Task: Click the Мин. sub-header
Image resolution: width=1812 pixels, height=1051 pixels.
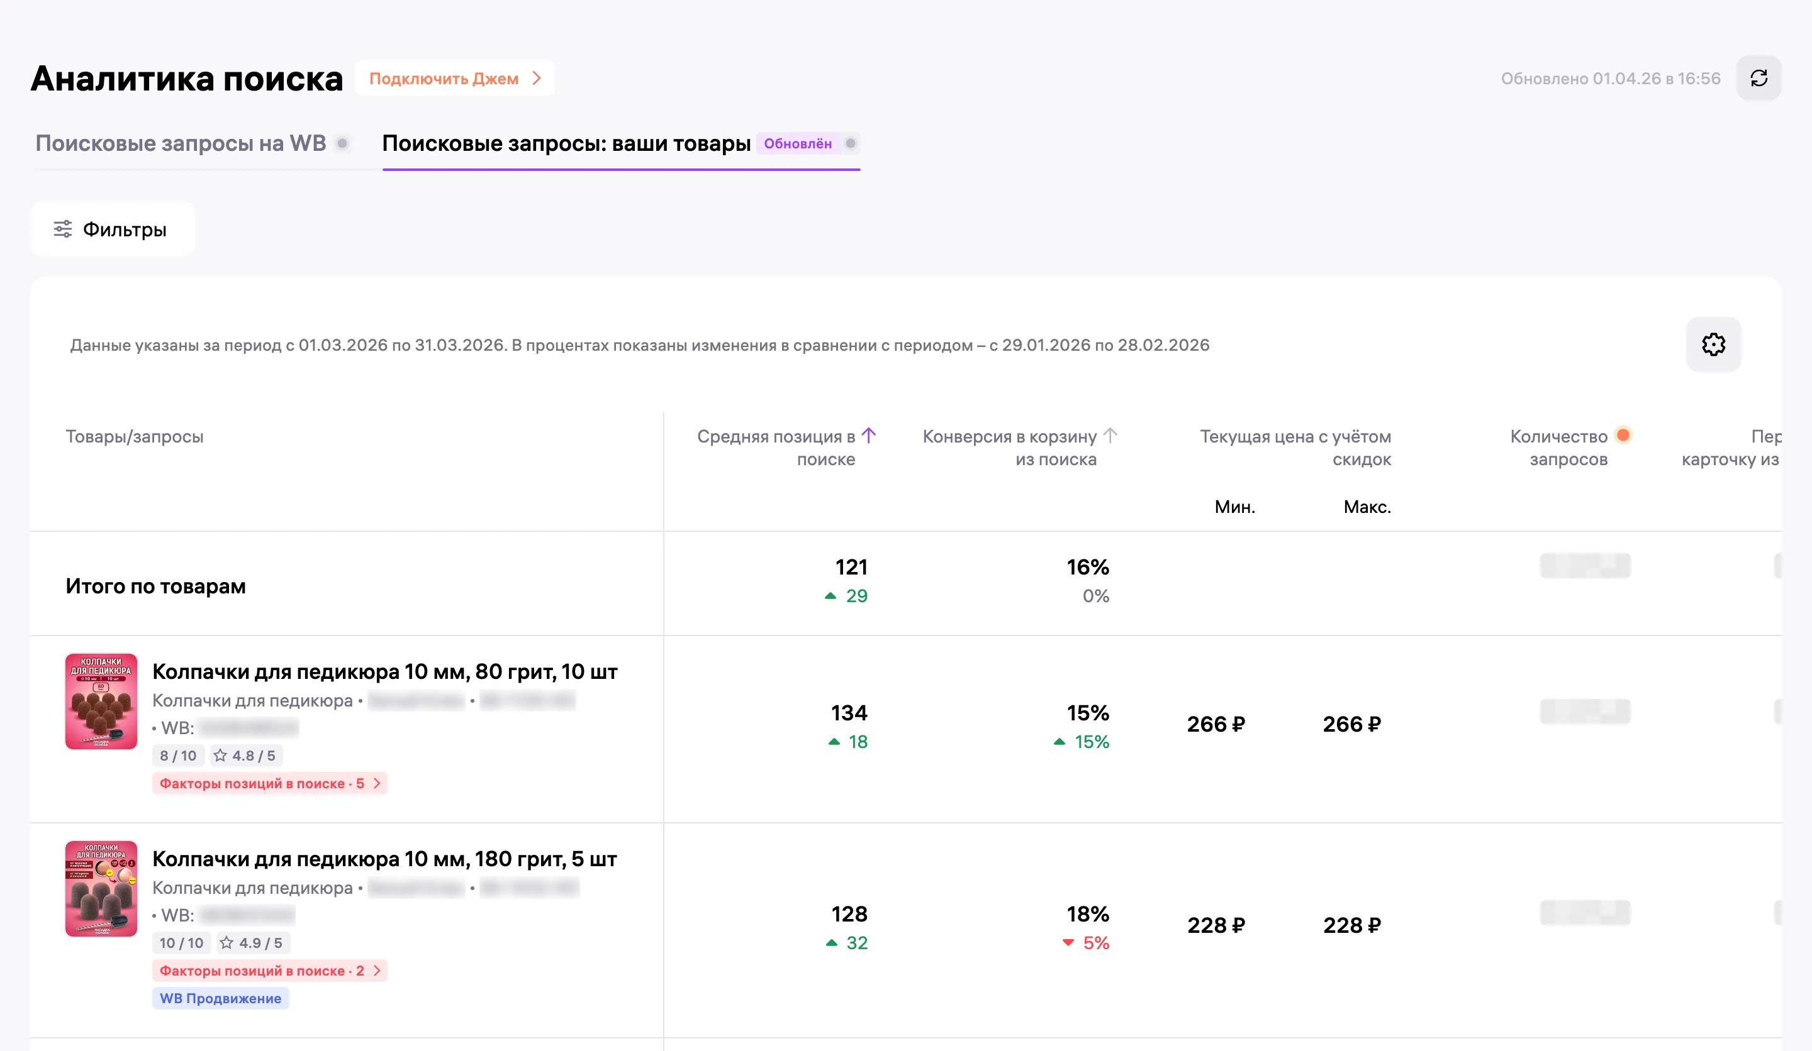Action: (x=1234, y=507)
